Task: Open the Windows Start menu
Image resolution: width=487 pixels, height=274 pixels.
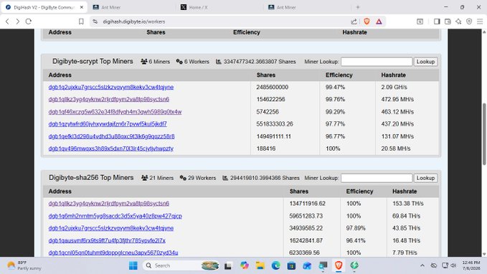Action: point(133,265)
